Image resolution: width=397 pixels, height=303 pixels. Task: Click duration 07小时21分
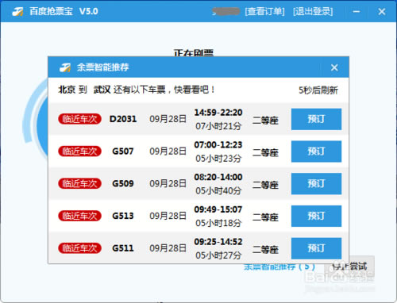[218, 126]
